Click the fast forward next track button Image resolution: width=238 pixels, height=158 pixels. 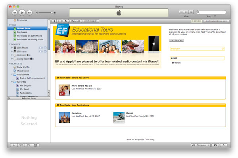point(29,13)
